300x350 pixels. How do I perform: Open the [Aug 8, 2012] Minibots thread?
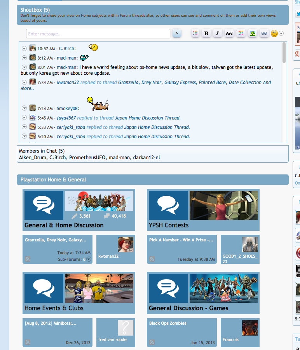tap(51, 323)
